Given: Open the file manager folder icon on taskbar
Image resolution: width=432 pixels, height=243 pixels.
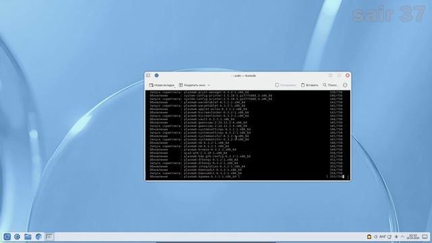Looking at the screenshot, I should point(28,237).
